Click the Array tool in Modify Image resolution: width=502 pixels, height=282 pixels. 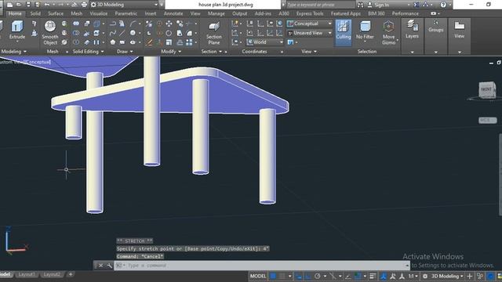coord(189,42)
